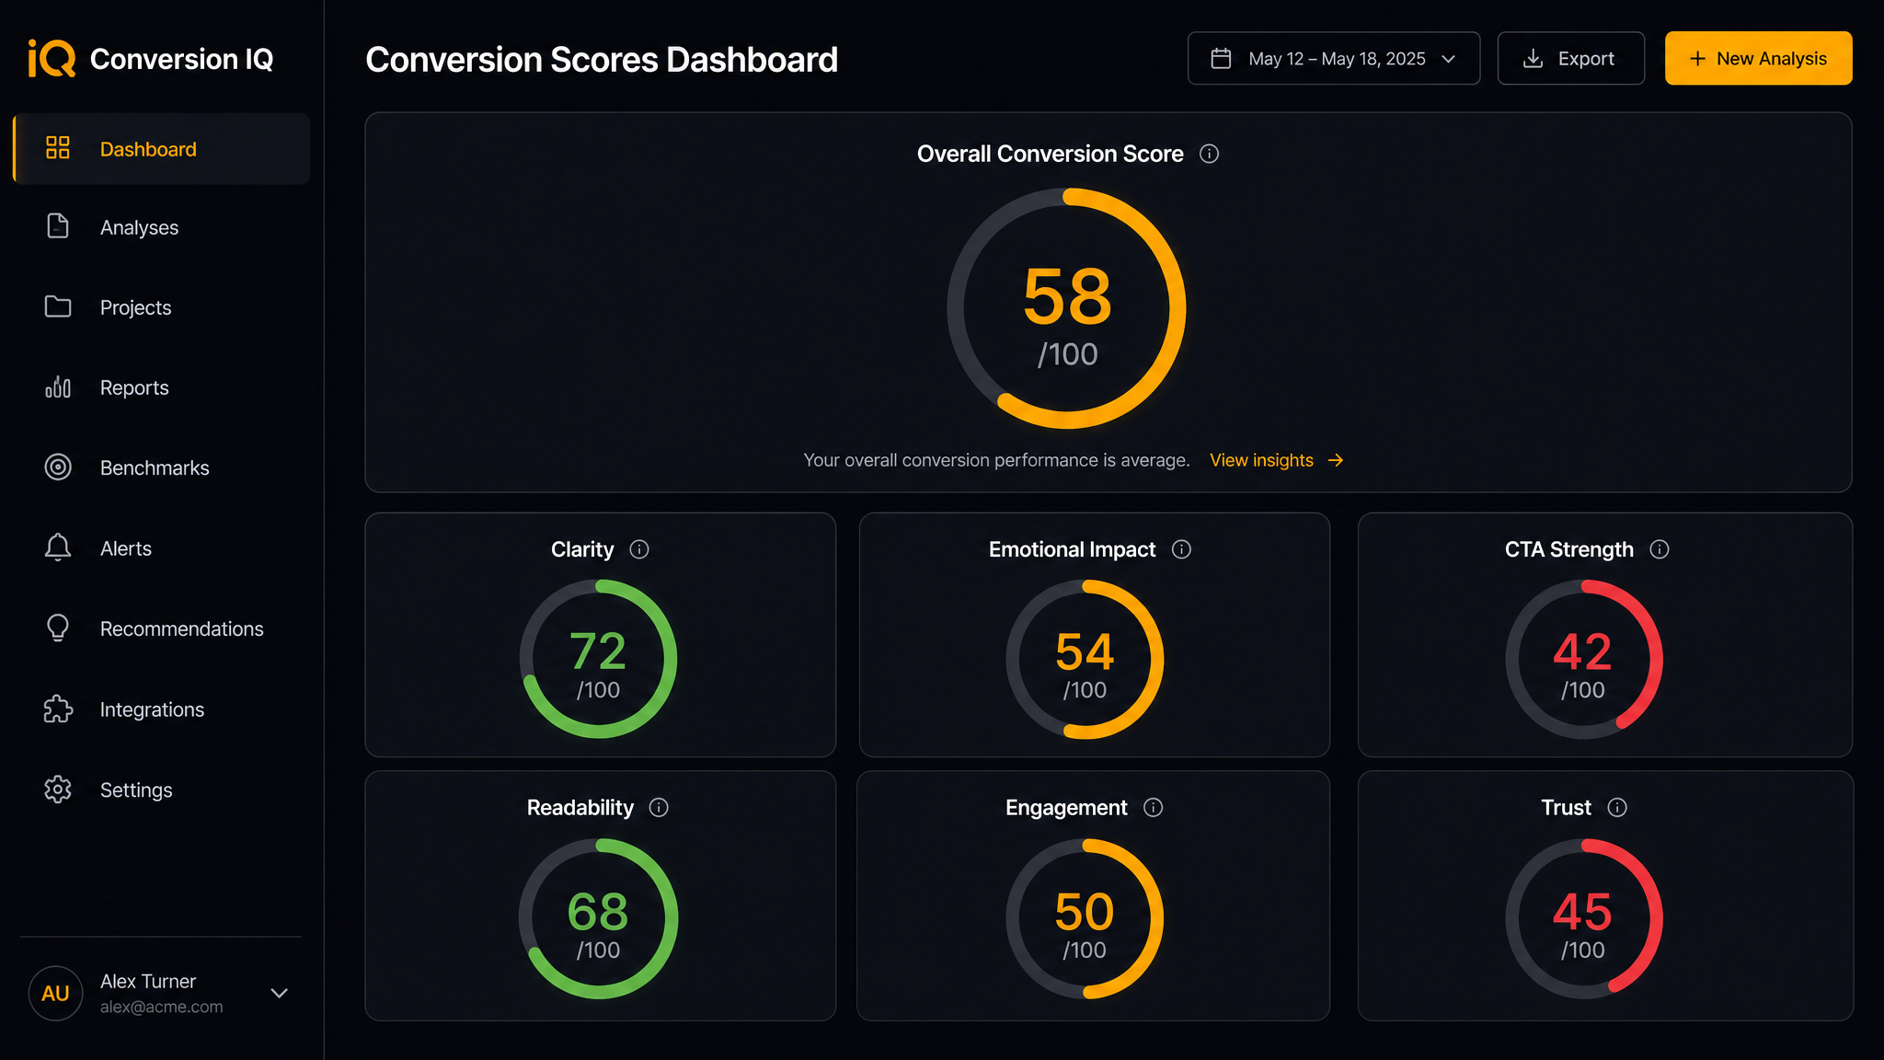This screenshot has width=1884, height=1060.
Task: Click the Dashboard grid icon
Action: (x=58, y=148)
